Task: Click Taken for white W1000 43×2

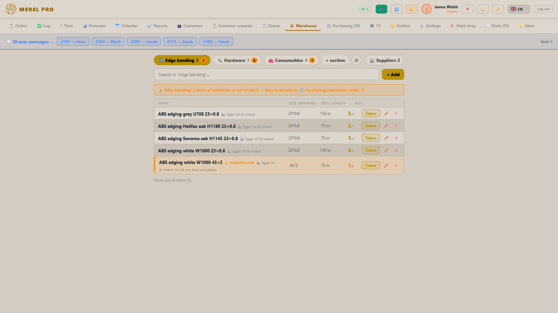Action: [371, 166]
